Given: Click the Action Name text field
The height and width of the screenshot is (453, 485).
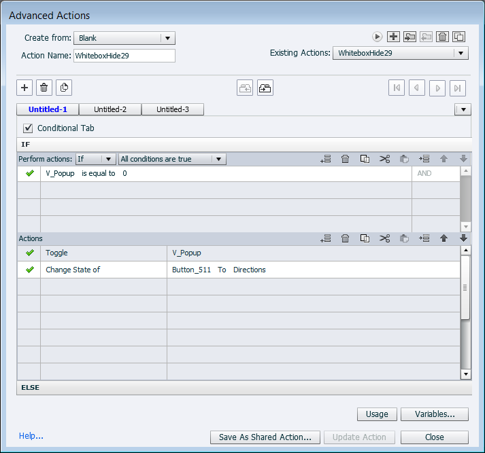Looking at the screenshot, I should pos(124,56).
